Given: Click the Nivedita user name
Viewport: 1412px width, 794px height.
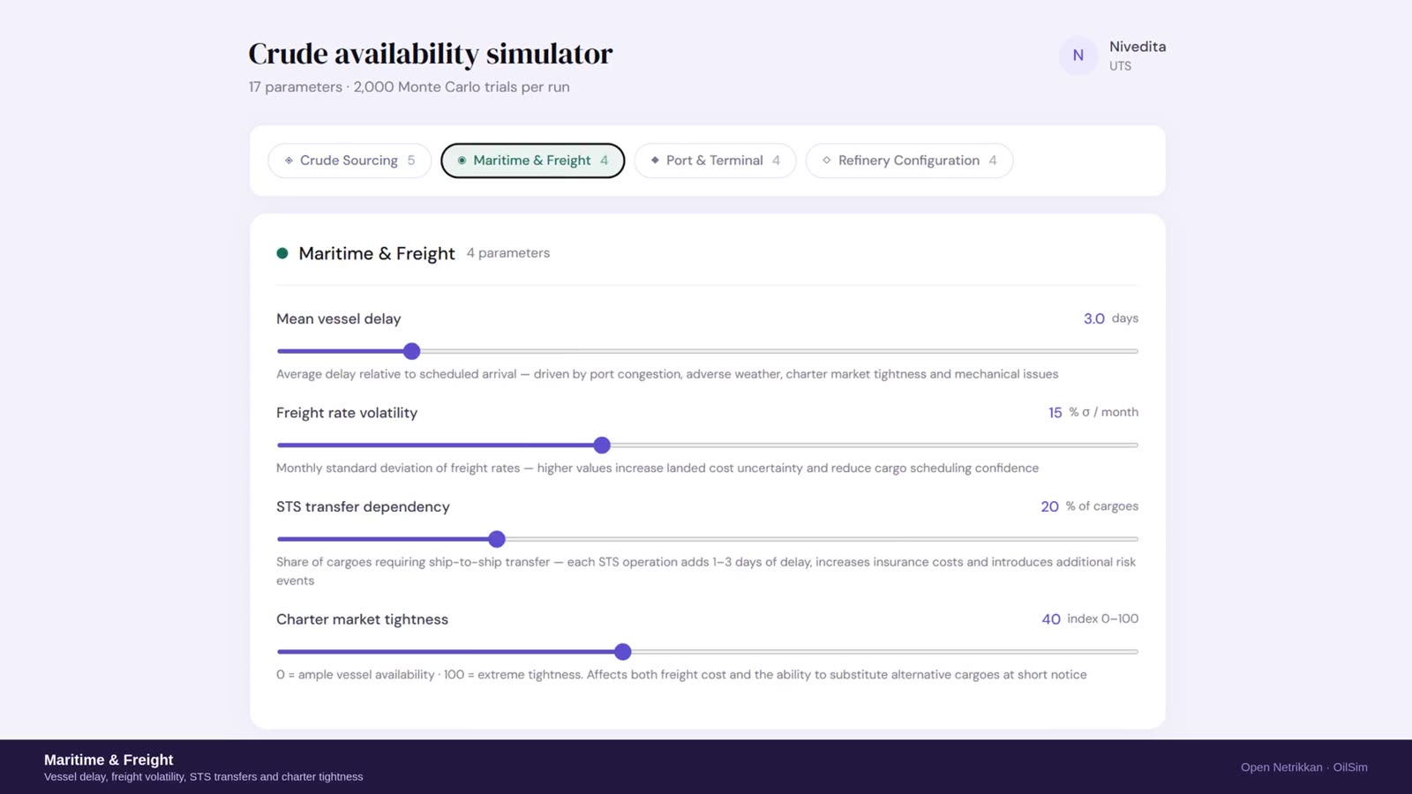Looking at the screenshot, I should click(x=1138, y=47).
